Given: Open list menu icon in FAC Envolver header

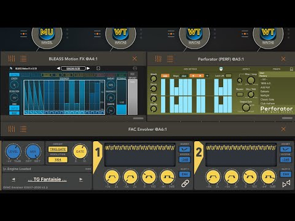Looking at the screenshot, I should coord(23,129).
